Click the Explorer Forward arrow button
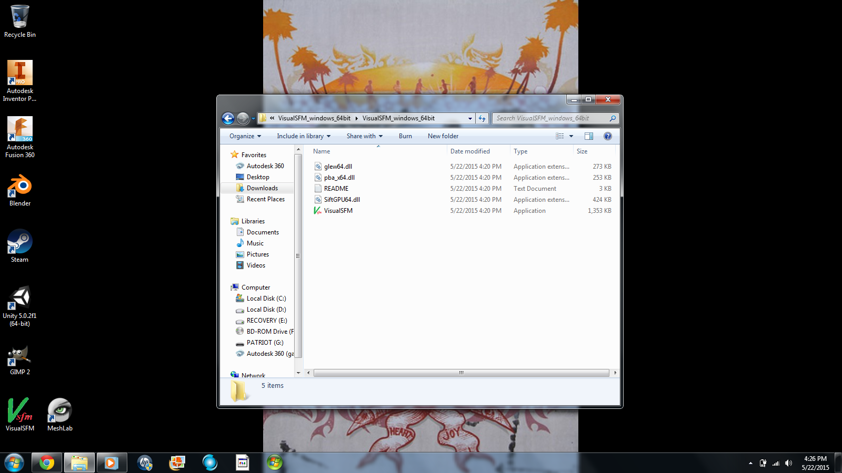This screenshot has width=842, height=473. coord(243,119)
